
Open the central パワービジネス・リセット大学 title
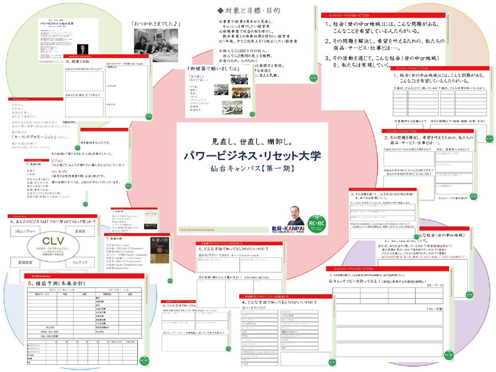coord(252,155)
